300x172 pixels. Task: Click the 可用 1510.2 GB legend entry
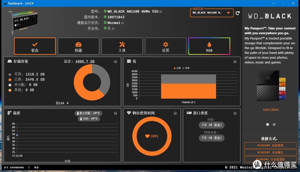[27, 74]
